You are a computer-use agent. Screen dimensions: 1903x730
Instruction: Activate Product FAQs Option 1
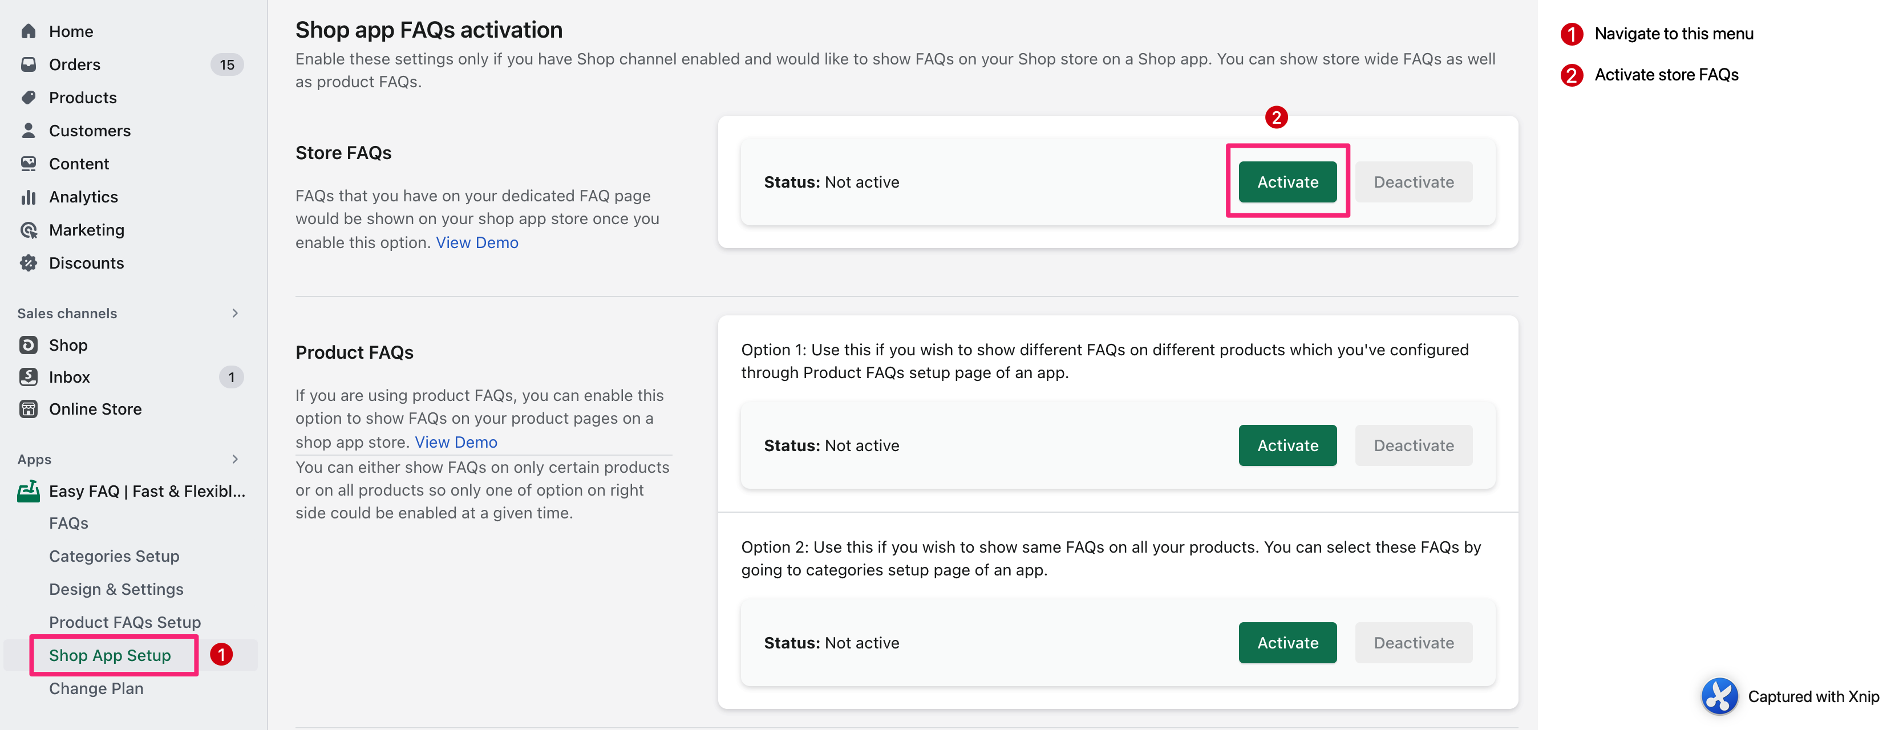pos(1287,445)
